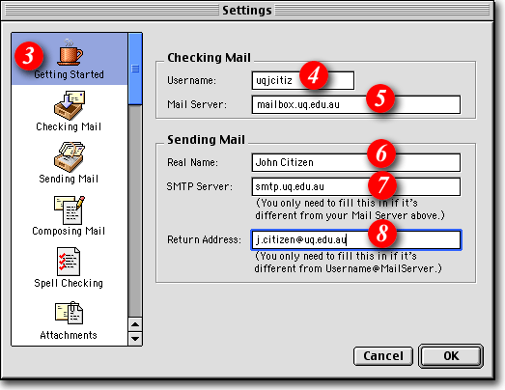Click into the Return Address field
Image resolution: width=505 pixels, height=390 pixels.
[356, 240]
